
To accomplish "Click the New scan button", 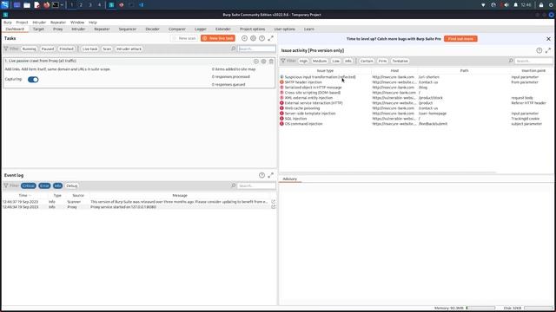I will (x=184, y=38).
